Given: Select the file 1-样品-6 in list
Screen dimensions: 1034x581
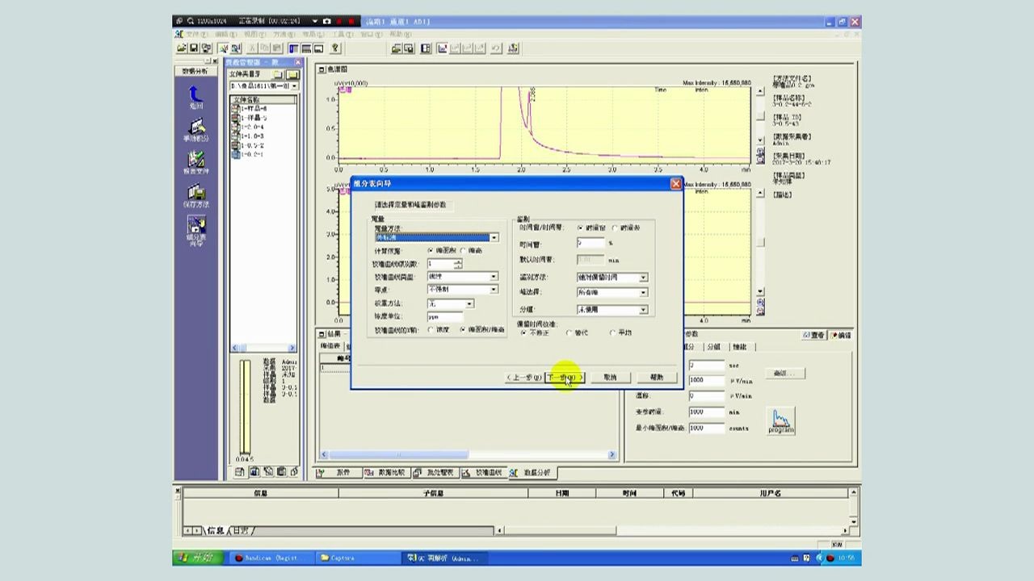Looking at the screenshot, I should pos(250,108).
